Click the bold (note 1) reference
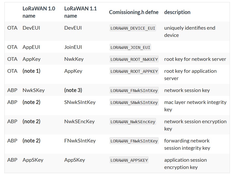The width and height of the screenshot is (234, 176). pos(32,71)
